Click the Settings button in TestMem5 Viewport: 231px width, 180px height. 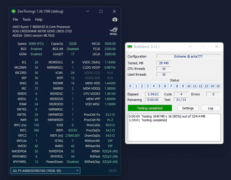click(188, 108)
